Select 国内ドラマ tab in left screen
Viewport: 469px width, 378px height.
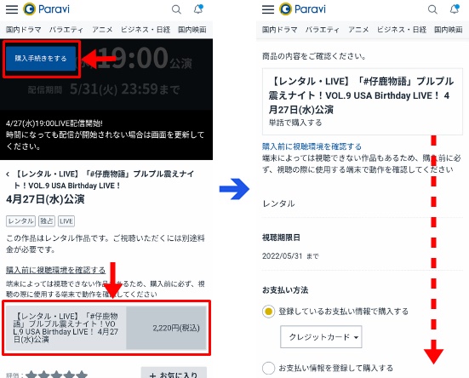pyautogui.click(x=24, y=30)
